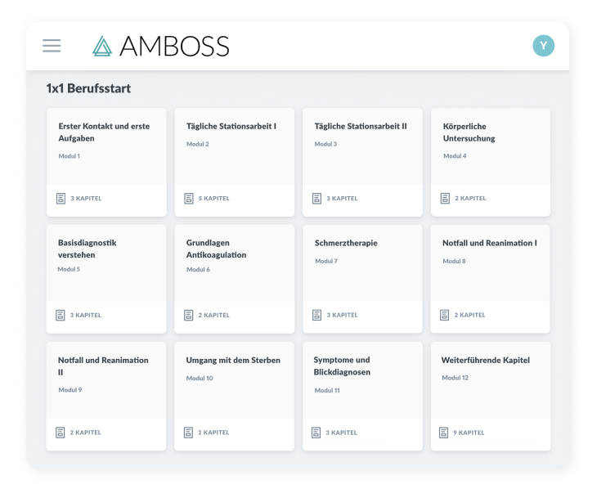
Task: Click chapter icon on Schmerztherapie card
Action: [316, 315]
